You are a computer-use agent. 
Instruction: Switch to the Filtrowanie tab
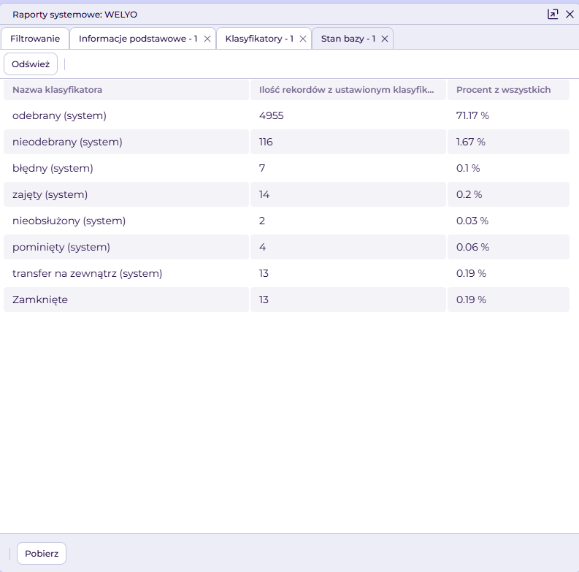coord(35,39)
